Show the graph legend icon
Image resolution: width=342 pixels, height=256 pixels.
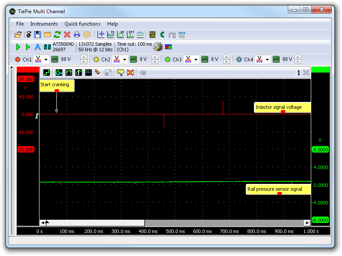click(x=88, y=73)
